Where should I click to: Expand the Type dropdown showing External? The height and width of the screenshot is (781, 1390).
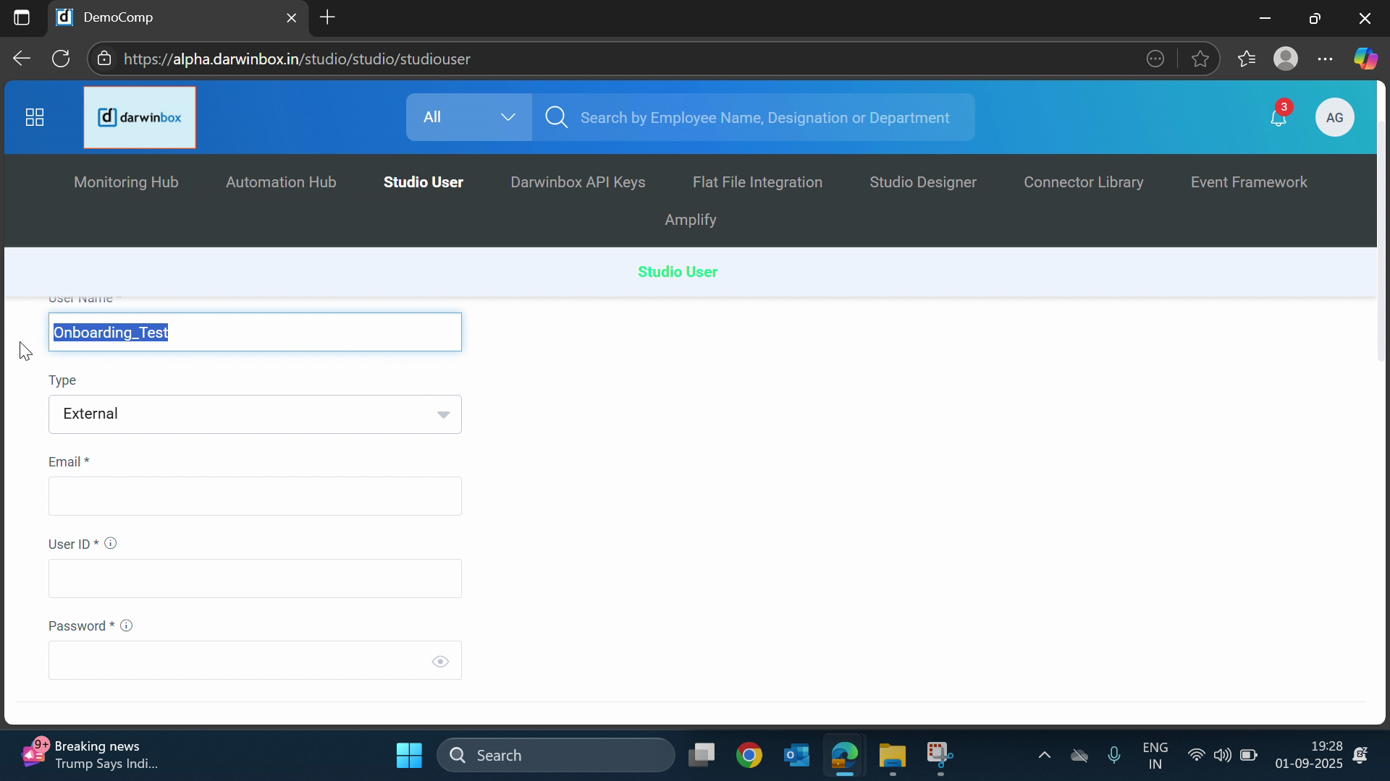tap(255, 414)
